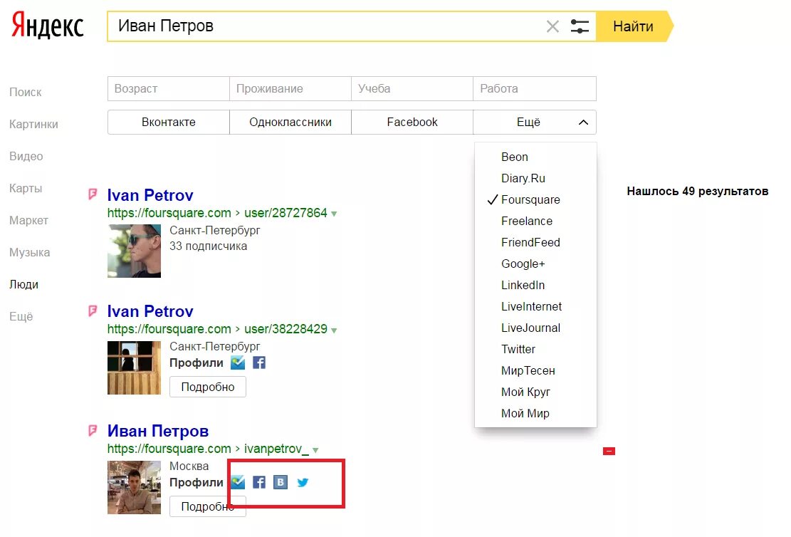Image resolution: width=791 pixels, height=537 pixels.
Task: Click the Яндекс logo
Action: [x=48, y=26]
